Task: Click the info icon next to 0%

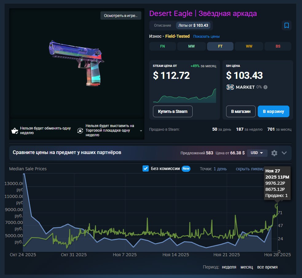Action: (x=265, y=87)
